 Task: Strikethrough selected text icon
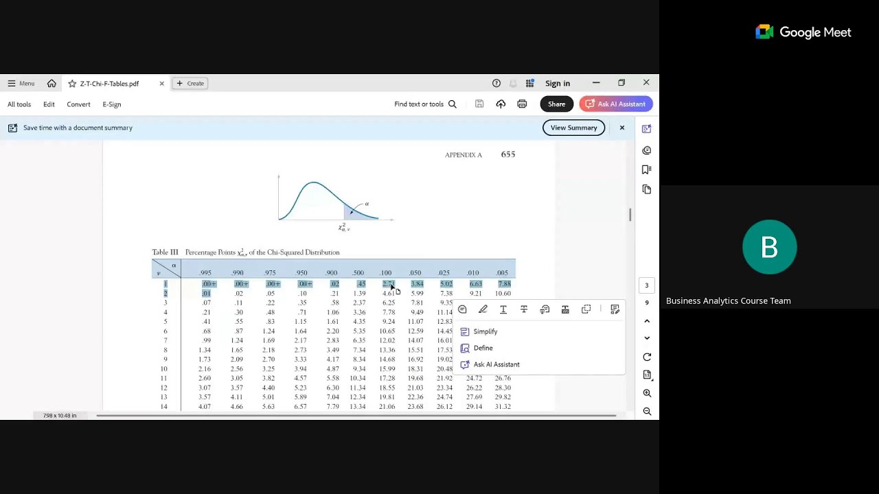tap(524, 309)
